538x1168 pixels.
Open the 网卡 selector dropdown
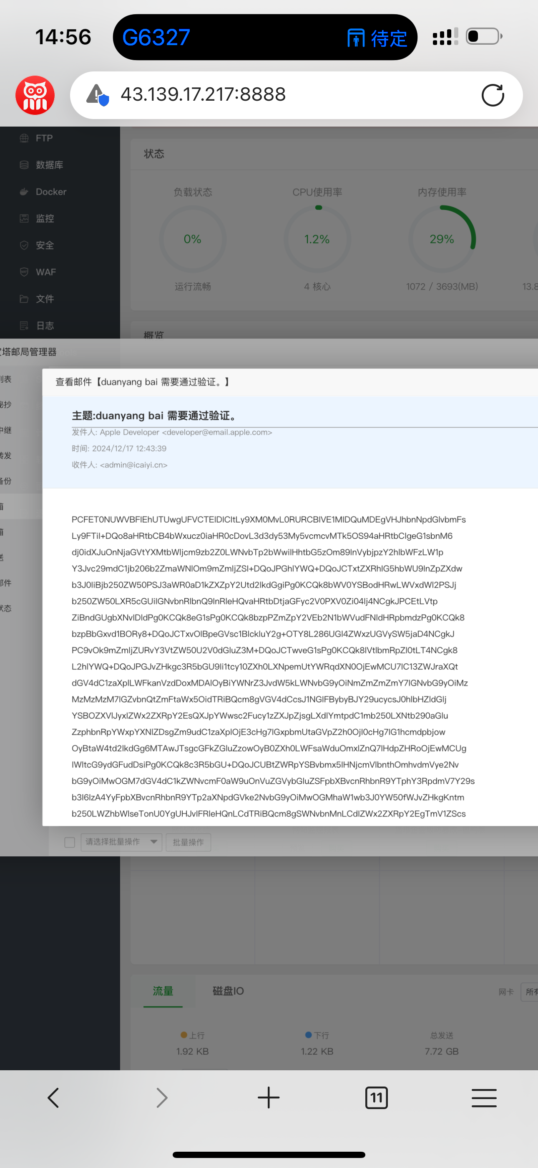529,992
